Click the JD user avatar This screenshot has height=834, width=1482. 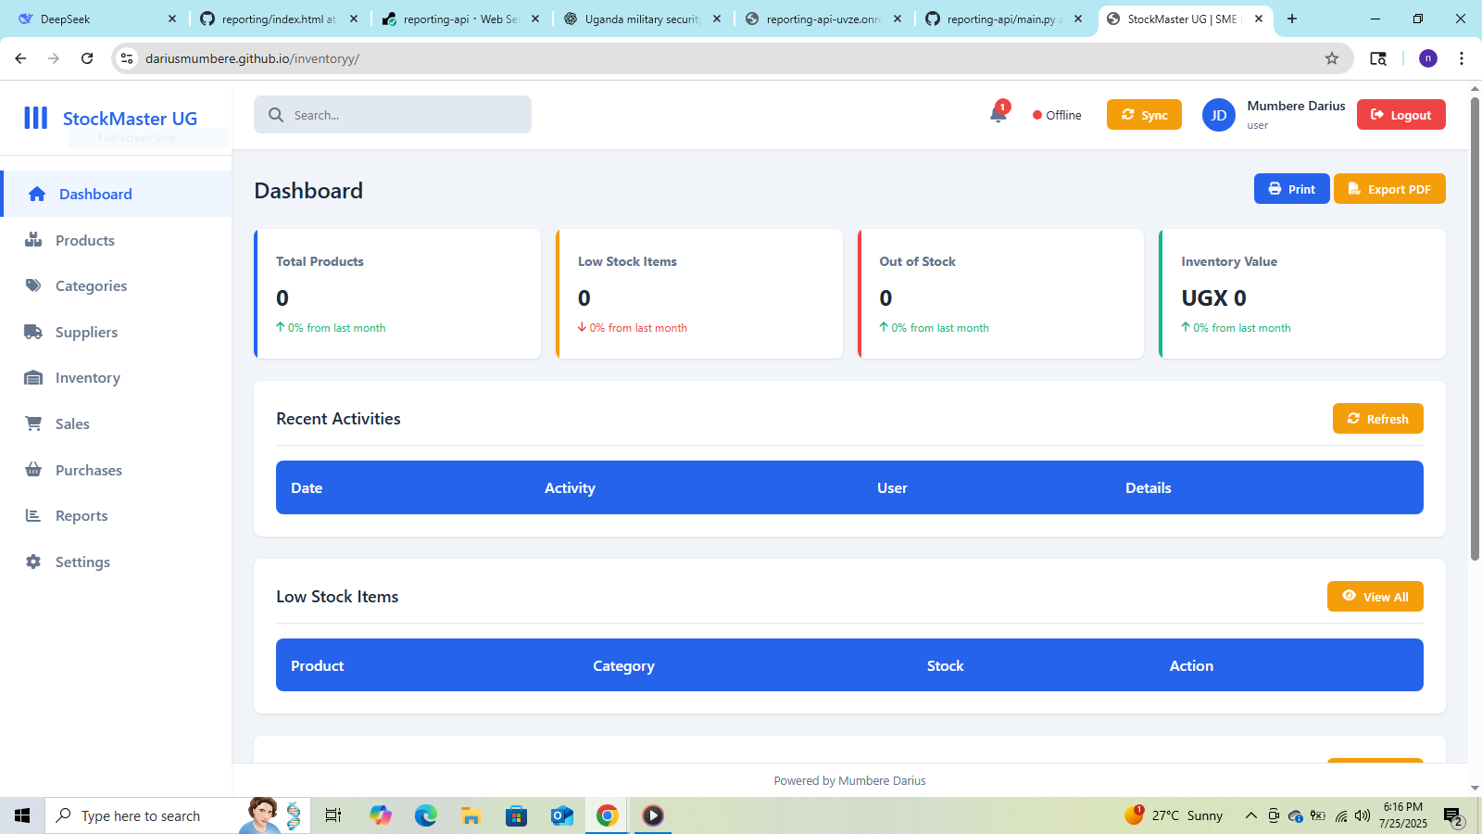1219,115
